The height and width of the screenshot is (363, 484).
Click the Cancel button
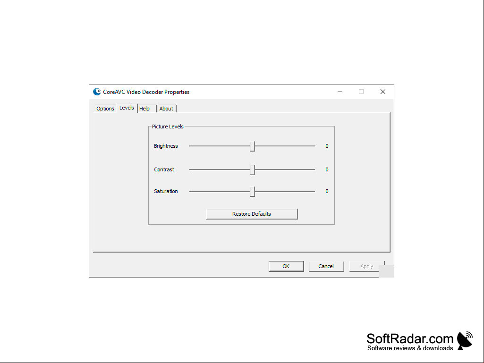(x=326, y=266)
